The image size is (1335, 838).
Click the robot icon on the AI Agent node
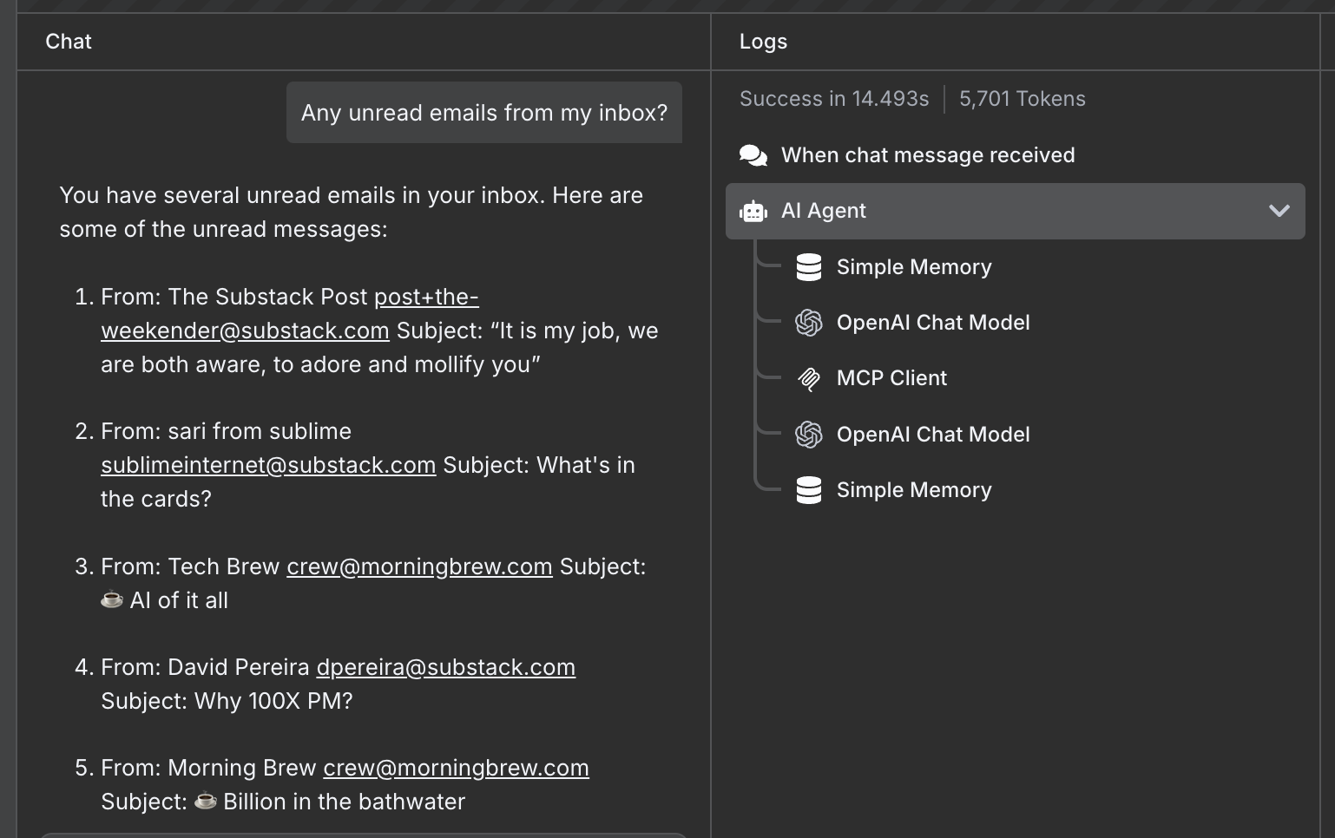coord(752,211)
